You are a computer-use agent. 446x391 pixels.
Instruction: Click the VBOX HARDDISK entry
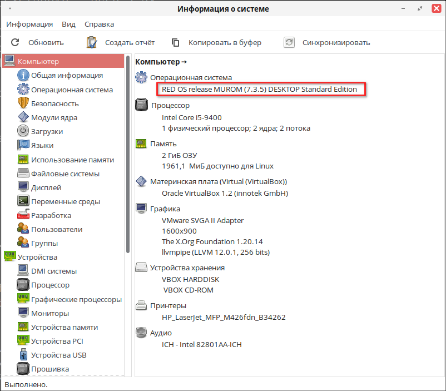[191, 279]
